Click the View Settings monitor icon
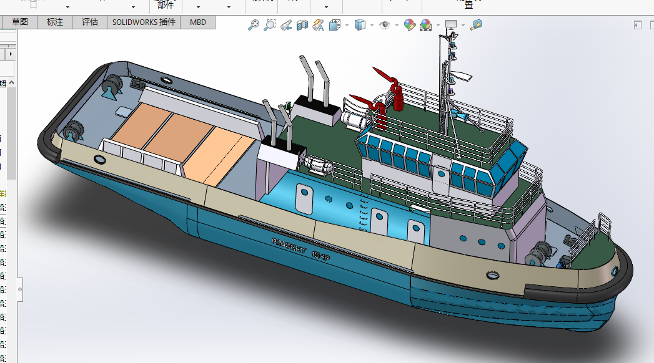 [x=451, y=25]
